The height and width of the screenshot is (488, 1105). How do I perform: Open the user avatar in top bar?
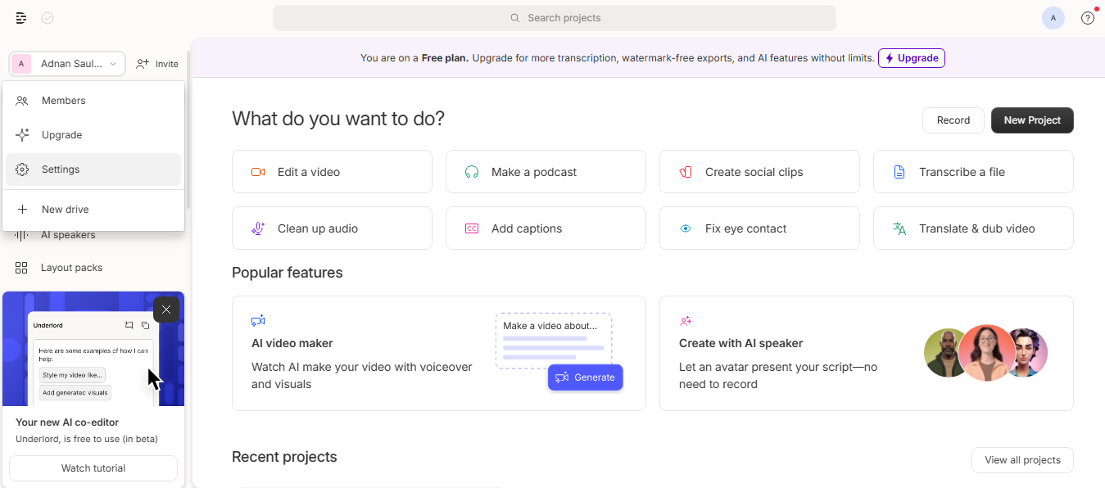click(1053, 18)
